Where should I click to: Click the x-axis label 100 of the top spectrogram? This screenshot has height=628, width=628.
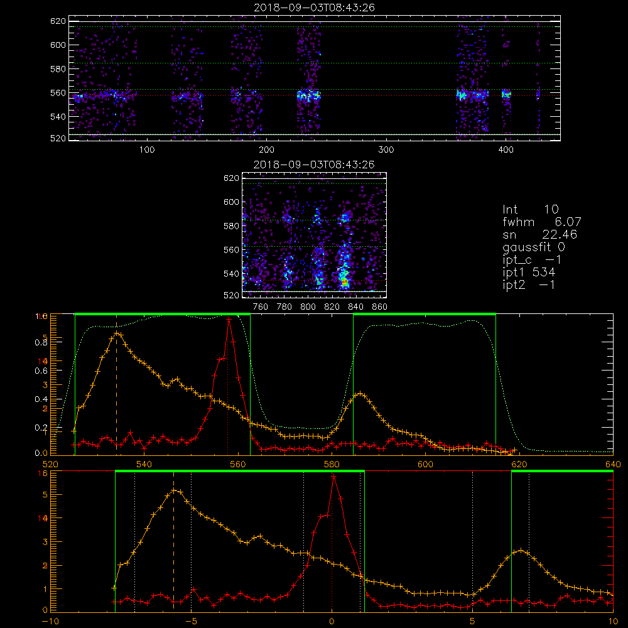click(x=147, y=150)
